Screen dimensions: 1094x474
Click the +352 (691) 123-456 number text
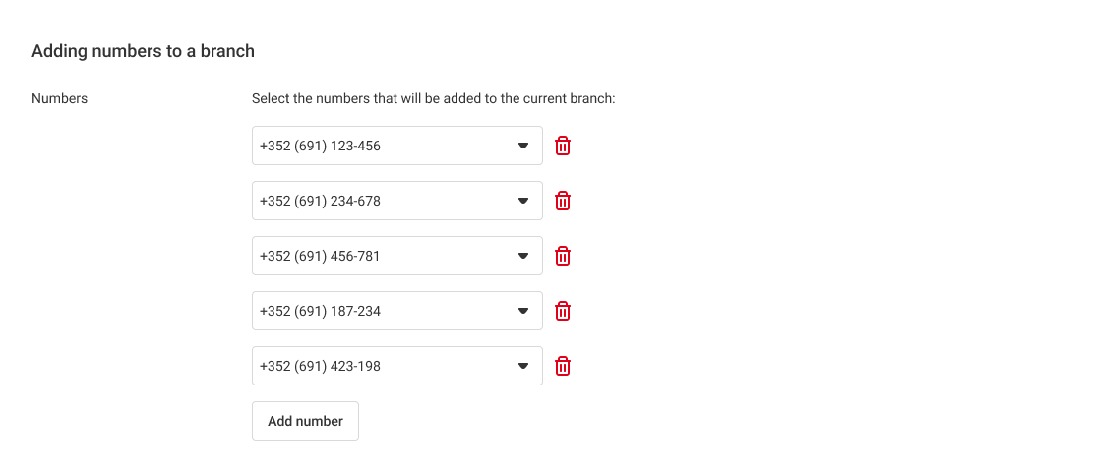click(321, 146)
